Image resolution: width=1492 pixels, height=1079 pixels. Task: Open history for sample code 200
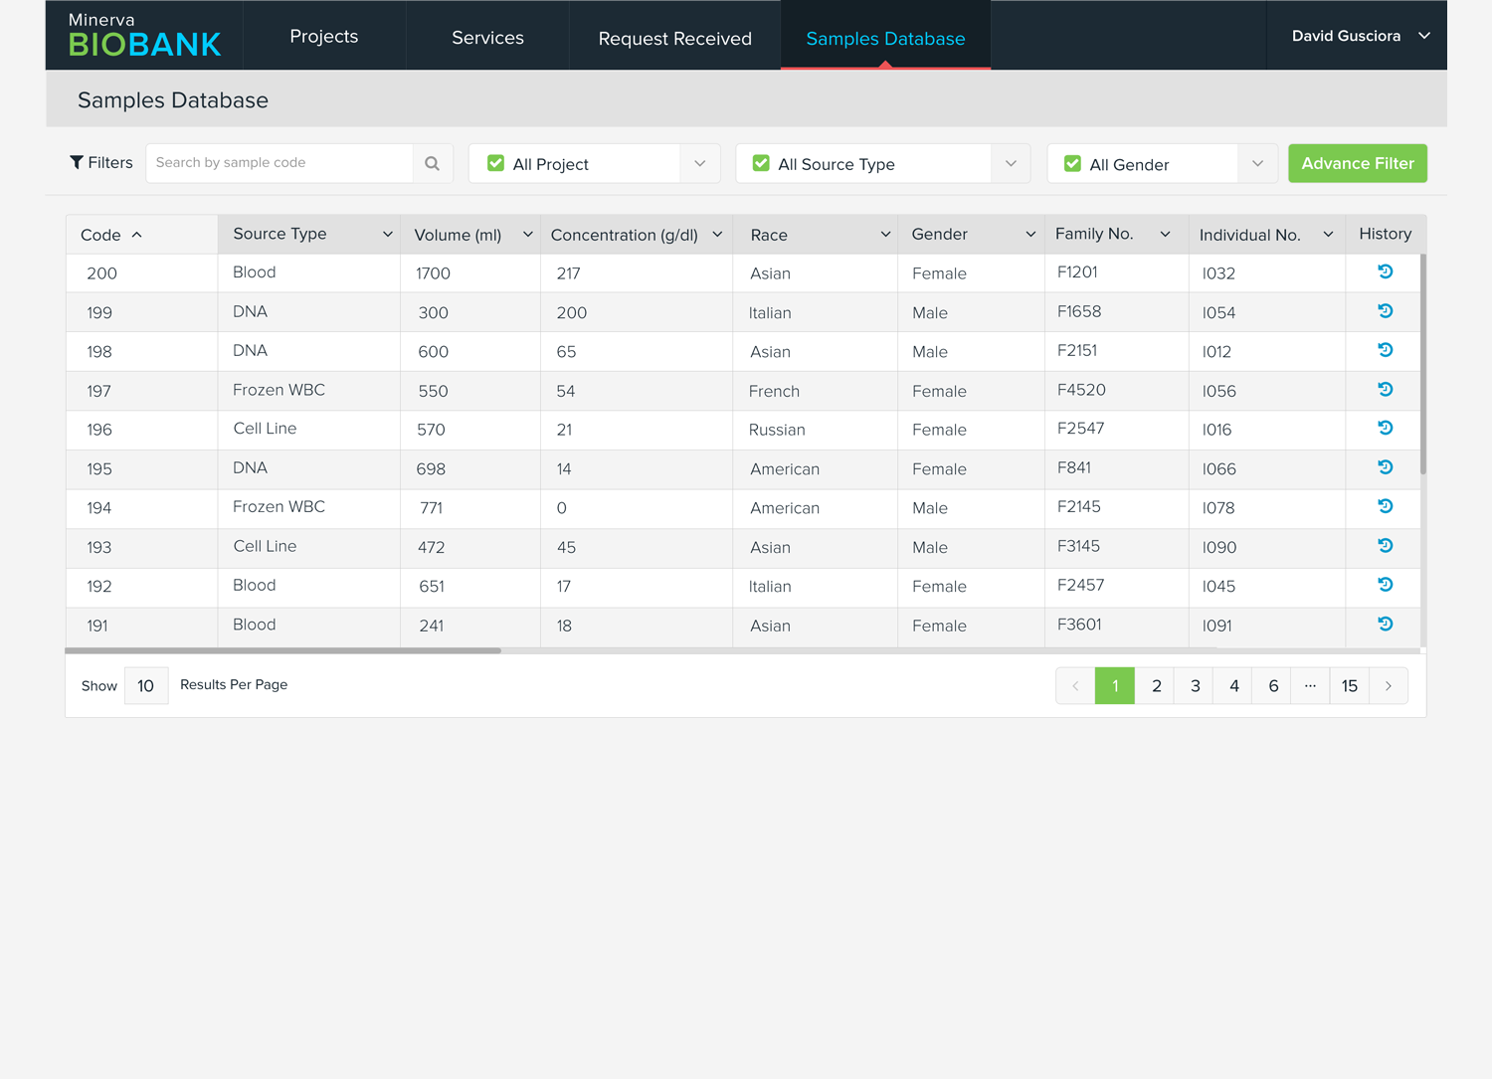coord(1385,271)
